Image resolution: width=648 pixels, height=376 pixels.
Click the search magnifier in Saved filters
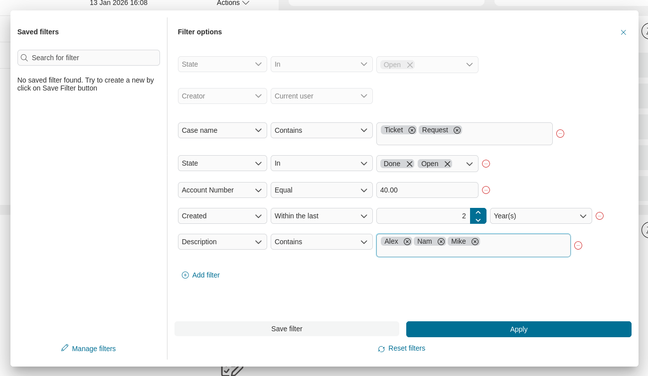pyautogui.click(x=24, y=58)
